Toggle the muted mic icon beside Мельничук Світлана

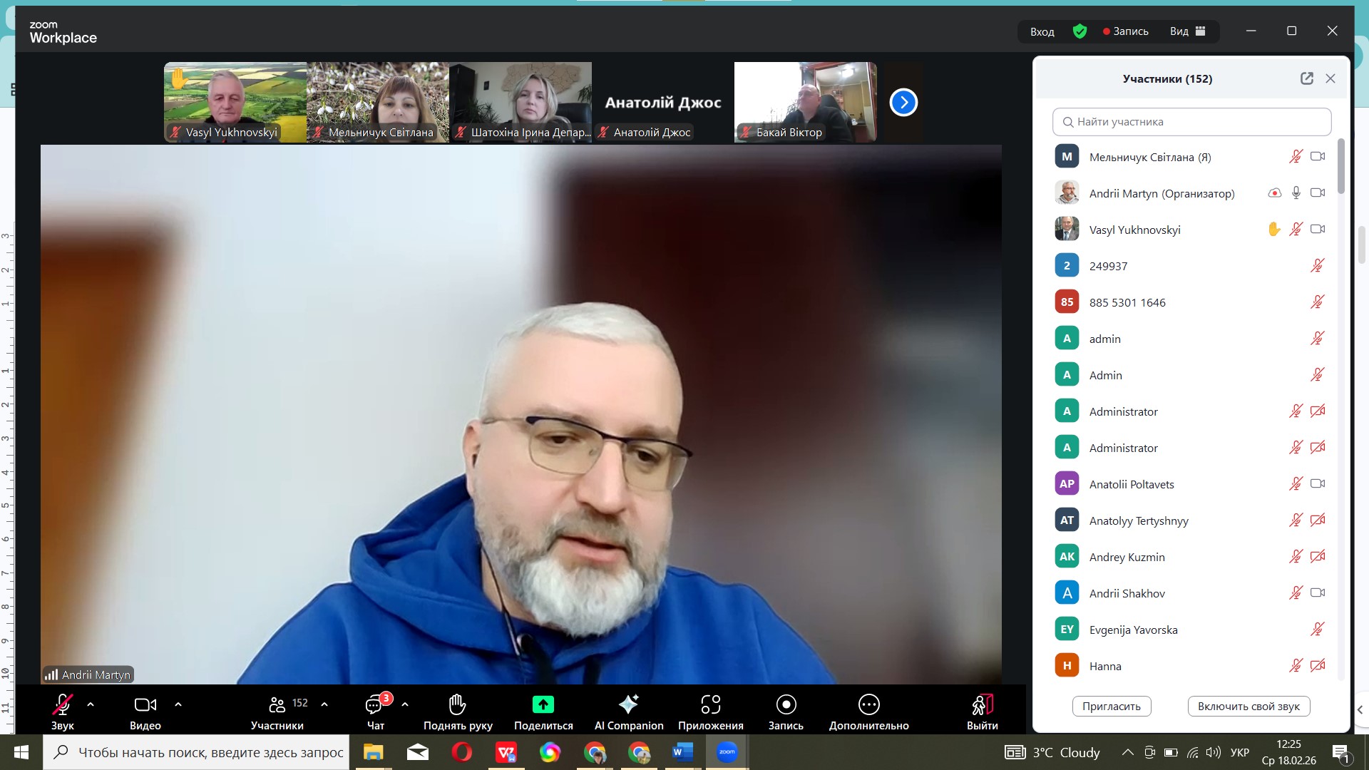pyautogui.click(x=1296, y=157)
